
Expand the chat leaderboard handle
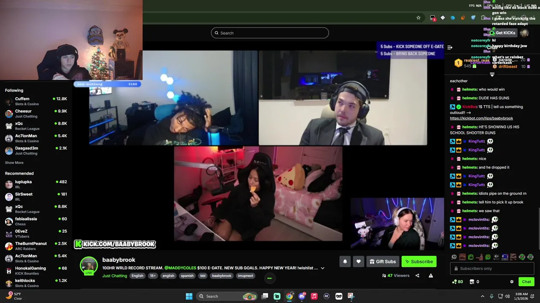pyautogui.click(x=492, y=74)
